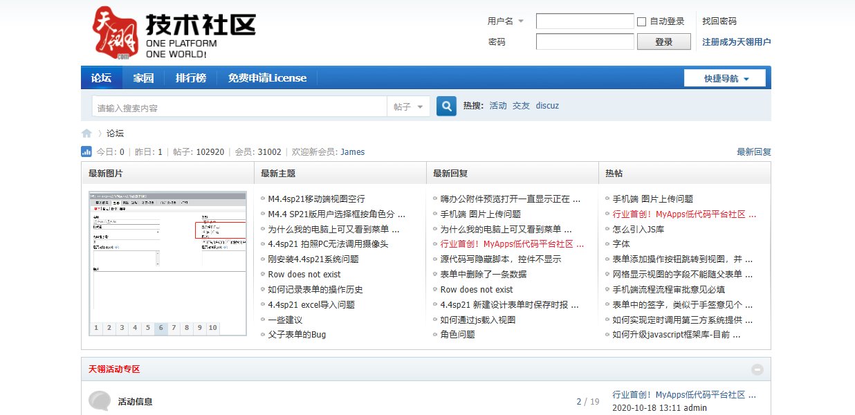Open the 用户名 login type dropdown

click(506, 21)
